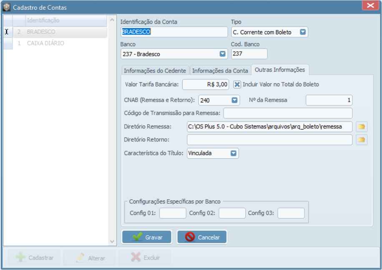Click the list scrollbar down arrow
The height and width of the screenshot is (270, 382).
[x=112, y=242]
